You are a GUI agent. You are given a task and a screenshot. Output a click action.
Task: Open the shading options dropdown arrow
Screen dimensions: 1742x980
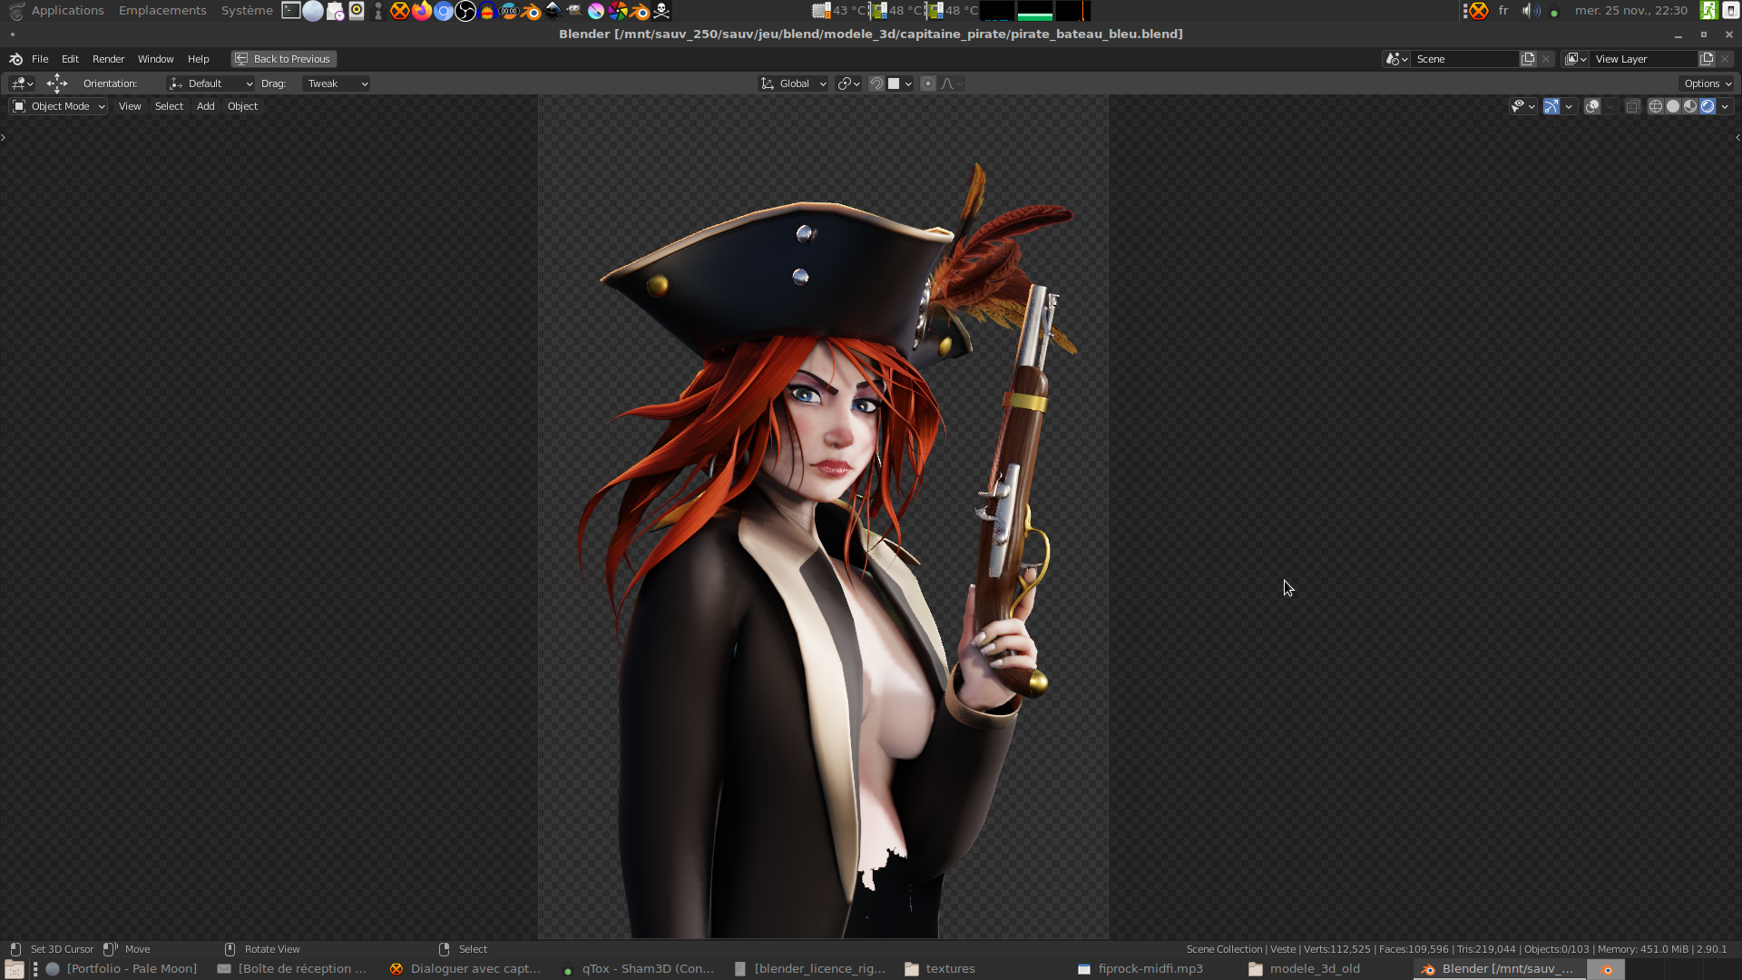pos(1725,106)
